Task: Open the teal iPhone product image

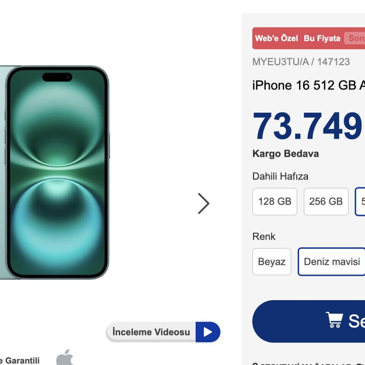Action: 57,172
